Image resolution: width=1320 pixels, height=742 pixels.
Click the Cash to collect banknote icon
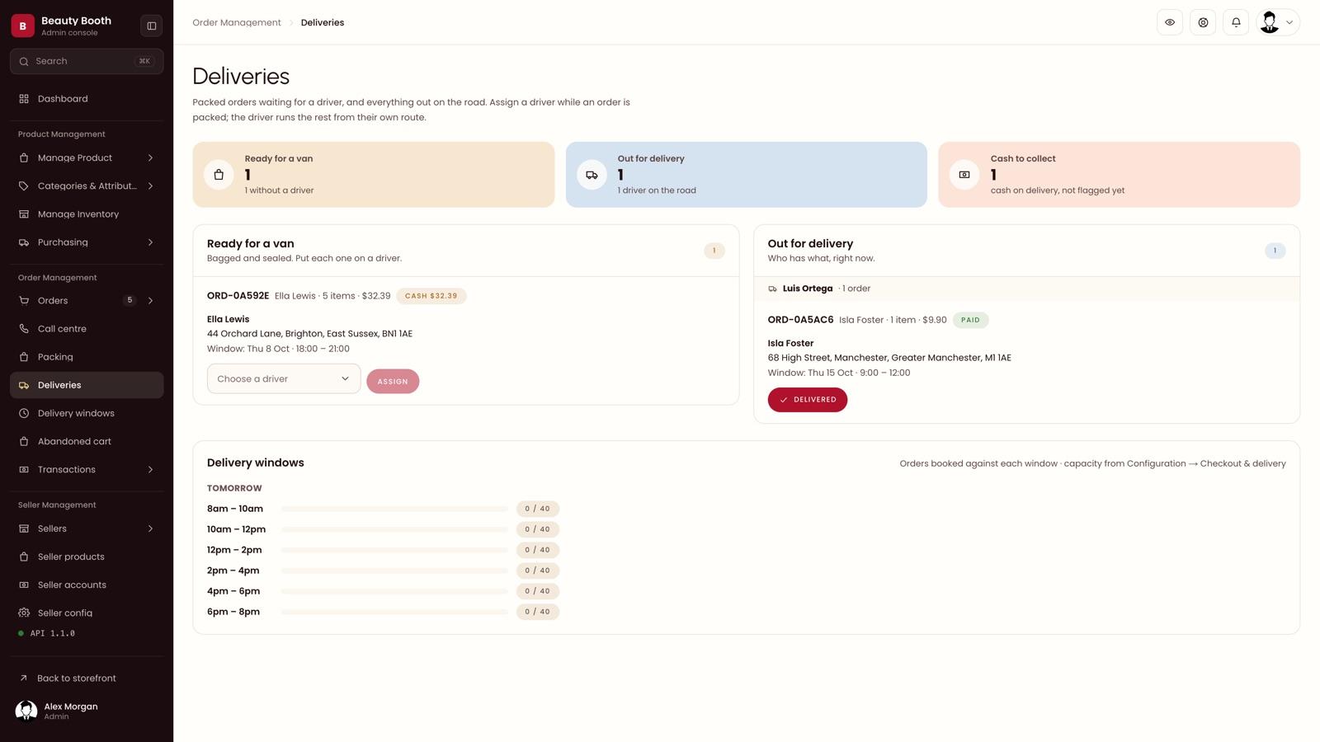(x=964, y=175)
